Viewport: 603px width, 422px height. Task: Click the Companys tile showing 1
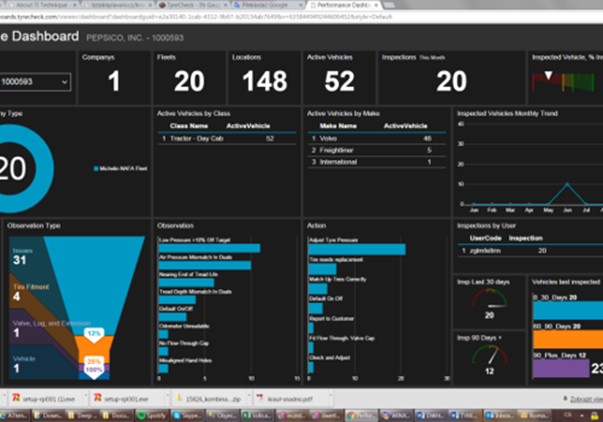click(114, 78)
